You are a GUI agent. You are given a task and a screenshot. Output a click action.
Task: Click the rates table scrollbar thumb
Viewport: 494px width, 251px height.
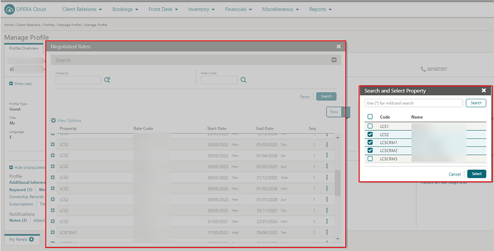pos(338,183)
